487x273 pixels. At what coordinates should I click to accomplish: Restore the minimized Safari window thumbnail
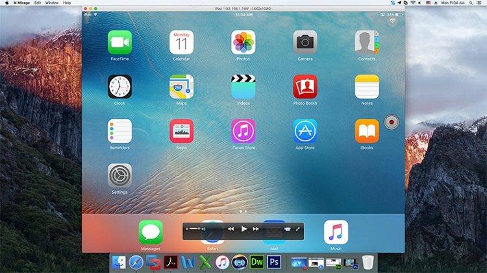pyautogui.click(x=316, y=263)
